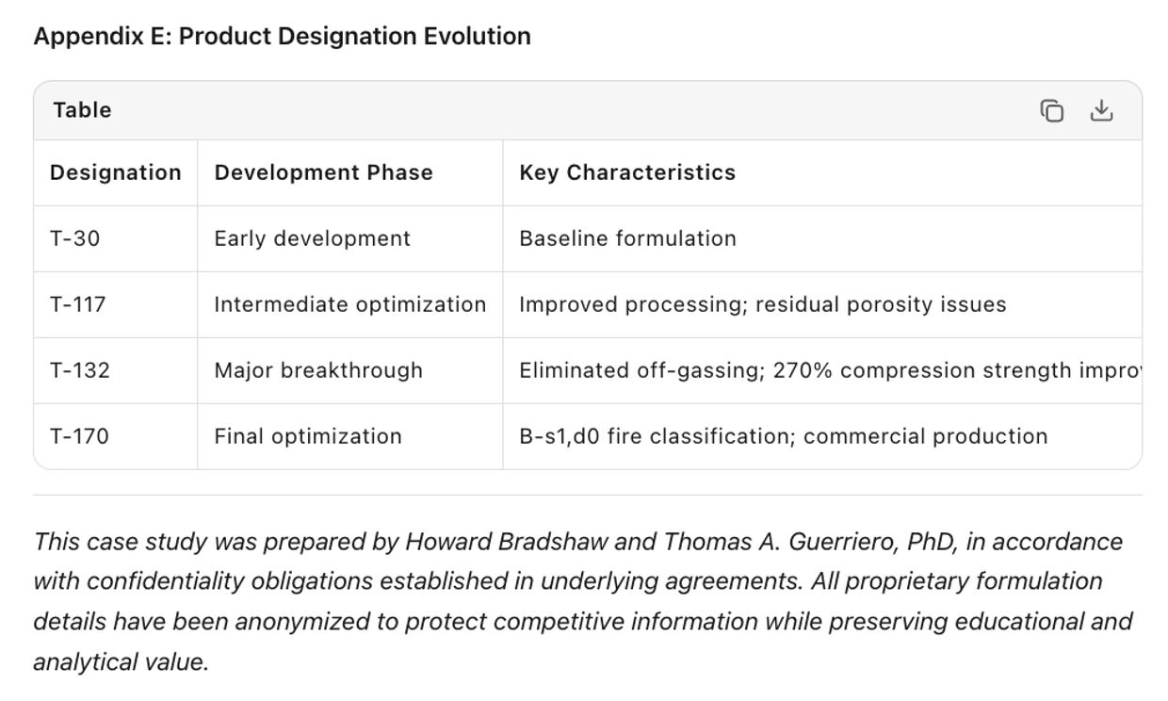1168x701 pixels.
Task: Click the italic case study footnote paragraph
Action: [583, 601]
